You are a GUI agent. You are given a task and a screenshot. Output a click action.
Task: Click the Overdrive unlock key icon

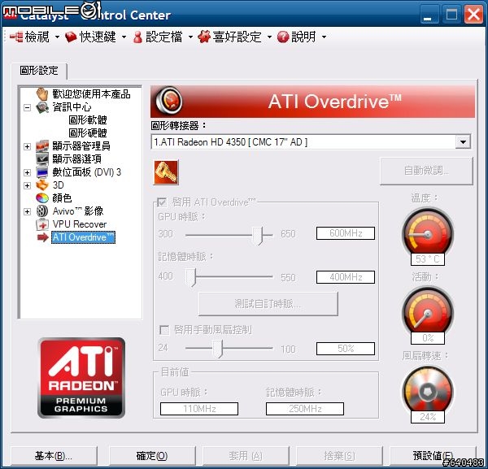coord(166,172)
